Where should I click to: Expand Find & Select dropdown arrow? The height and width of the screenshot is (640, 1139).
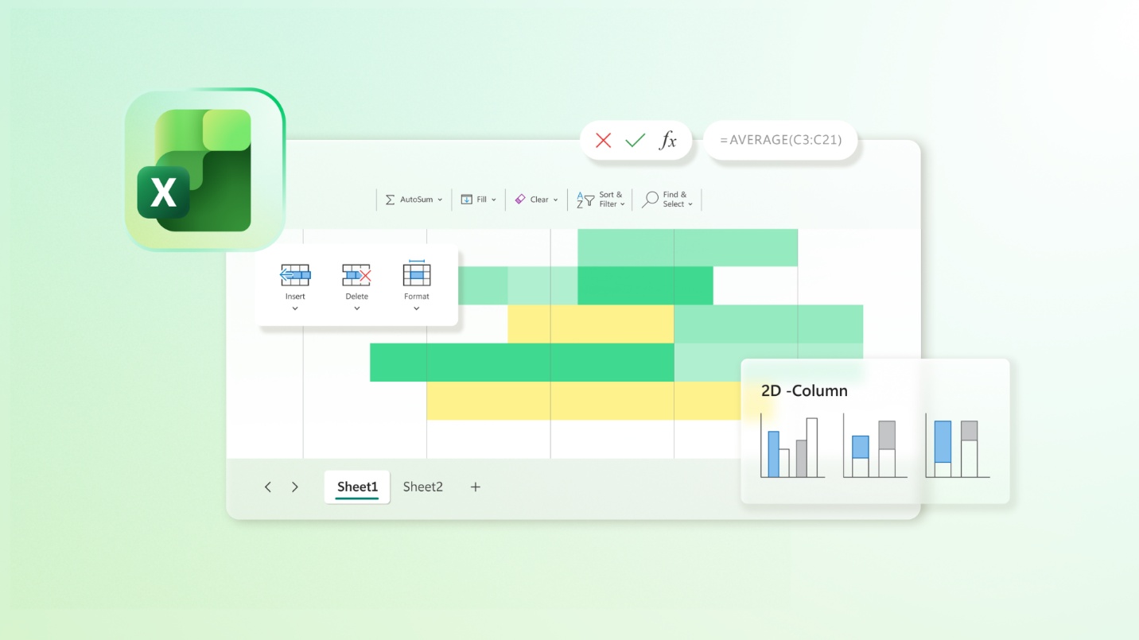[x=690, y=204]
